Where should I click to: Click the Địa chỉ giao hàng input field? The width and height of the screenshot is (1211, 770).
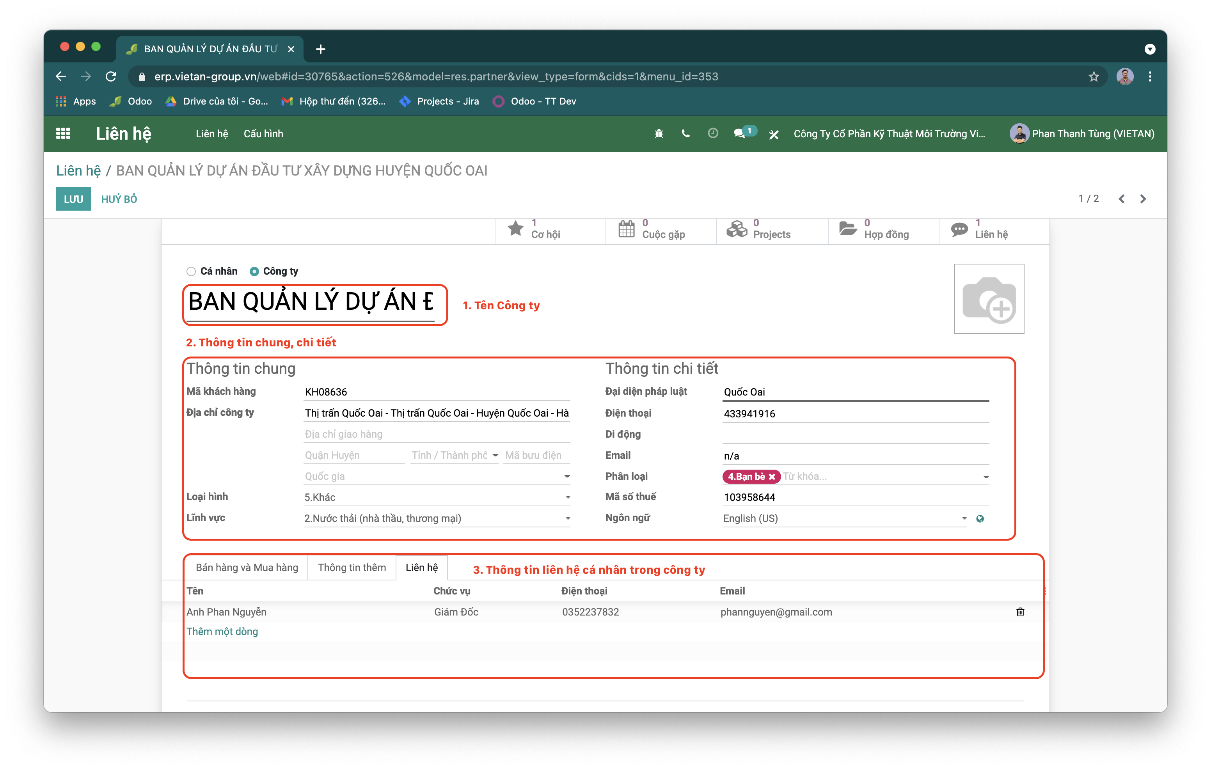pyautogui.click(x=436, y=434)
